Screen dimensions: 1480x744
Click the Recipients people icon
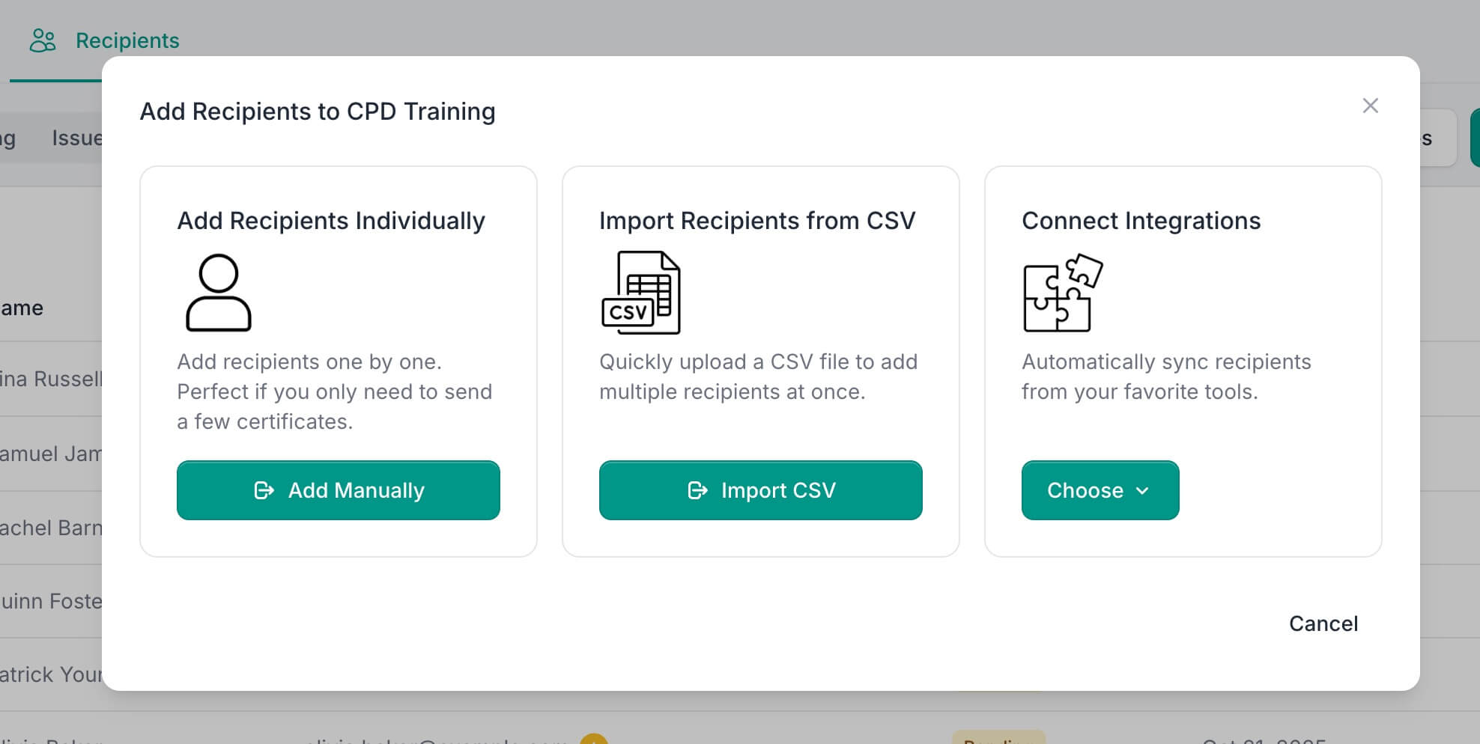[x=43, y=40]
